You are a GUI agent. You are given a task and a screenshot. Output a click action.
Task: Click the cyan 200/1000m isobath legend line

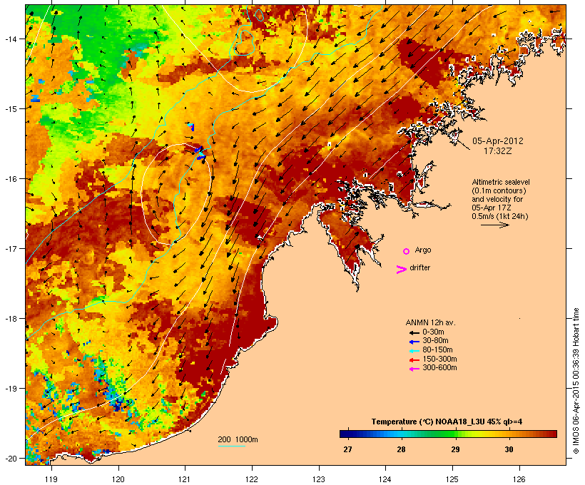click(x=232, y=446)
